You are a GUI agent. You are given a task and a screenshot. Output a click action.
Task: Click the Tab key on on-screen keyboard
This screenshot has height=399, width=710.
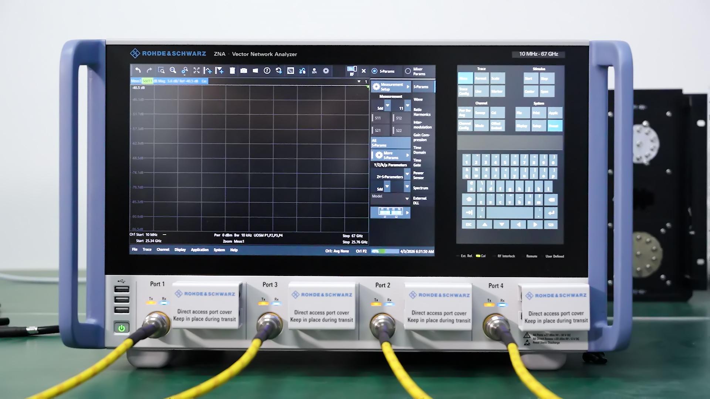(469, 212)
